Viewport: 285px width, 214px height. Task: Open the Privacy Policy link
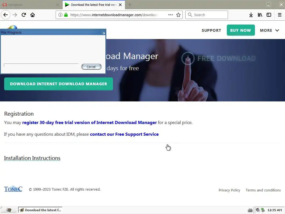(x=229, y=190)
